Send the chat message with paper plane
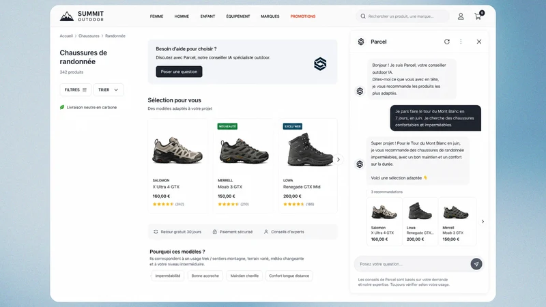 [x=476, y=264]
